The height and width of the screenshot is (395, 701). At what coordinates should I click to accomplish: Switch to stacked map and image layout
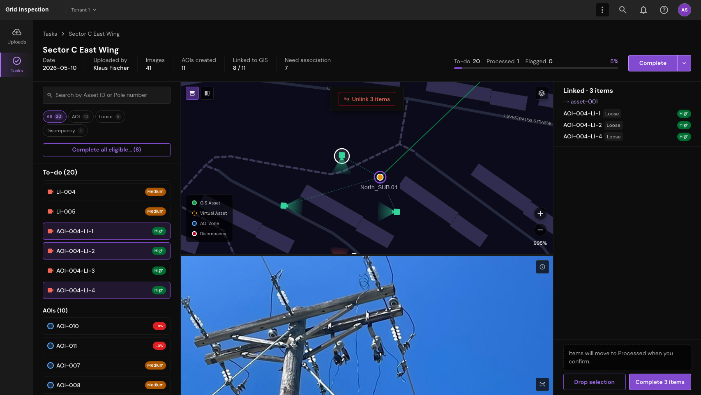point(192,93)
